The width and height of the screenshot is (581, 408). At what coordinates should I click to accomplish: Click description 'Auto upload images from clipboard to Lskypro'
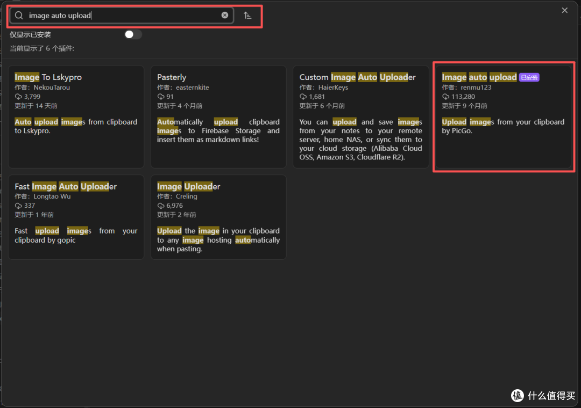point(76,126)
